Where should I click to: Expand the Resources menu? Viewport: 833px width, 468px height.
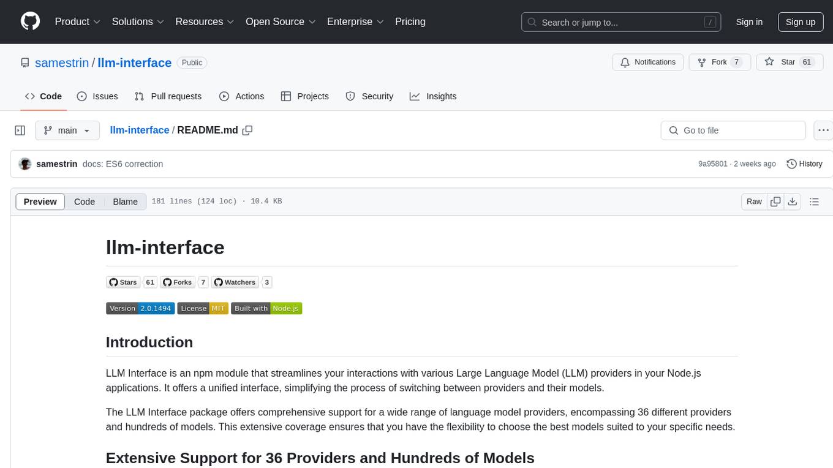(x=205, y=21)
